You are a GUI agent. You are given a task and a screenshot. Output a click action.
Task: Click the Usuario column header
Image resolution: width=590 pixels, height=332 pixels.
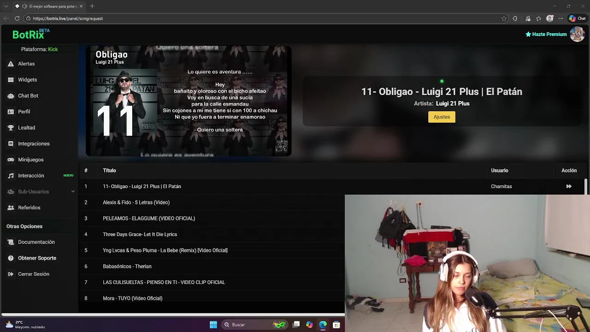[x=500, y=171]
